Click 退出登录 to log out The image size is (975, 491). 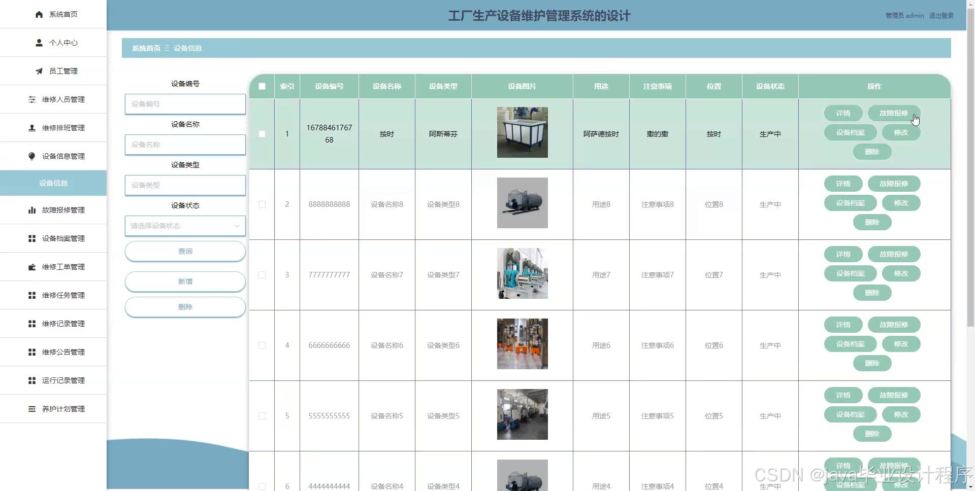click(x=941, y=16)
